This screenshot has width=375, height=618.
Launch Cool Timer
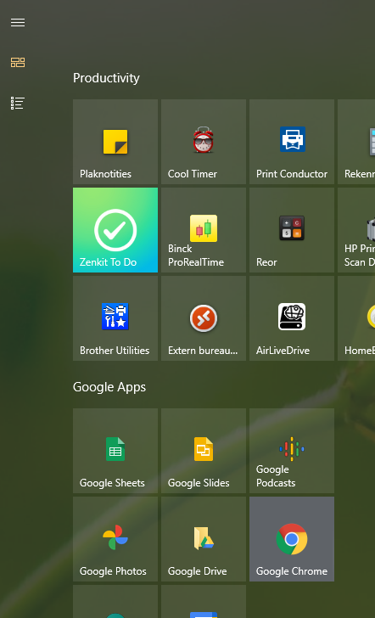click(x=204, y=142)
